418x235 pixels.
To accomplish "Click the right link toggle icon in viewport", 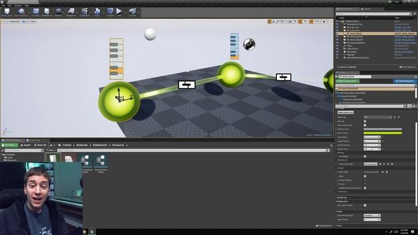I will click(x=283, y=77).
